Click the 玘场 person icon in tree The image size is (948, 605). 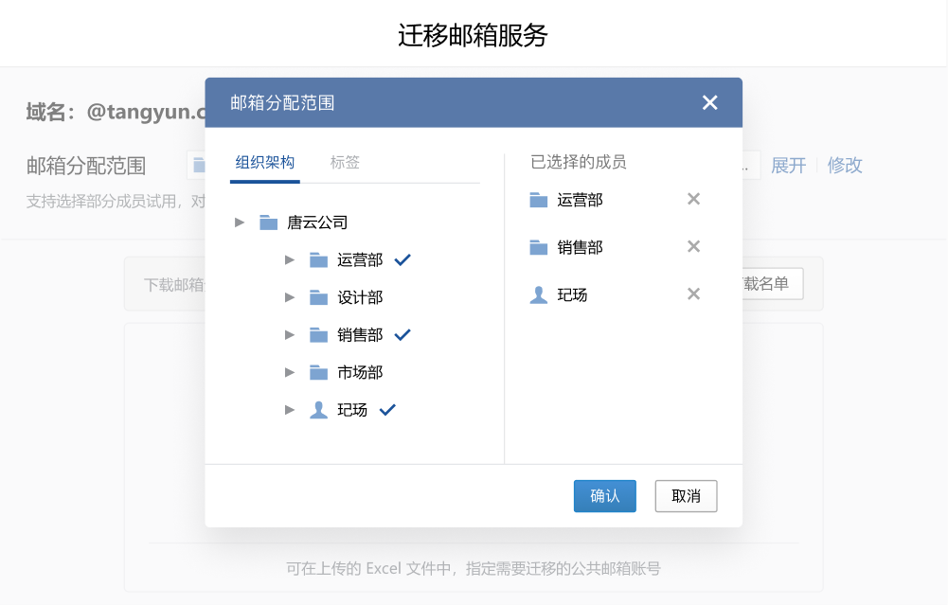point(318,410)
